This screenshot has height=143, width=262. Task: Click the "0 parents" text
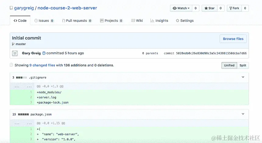click(150, 53)
